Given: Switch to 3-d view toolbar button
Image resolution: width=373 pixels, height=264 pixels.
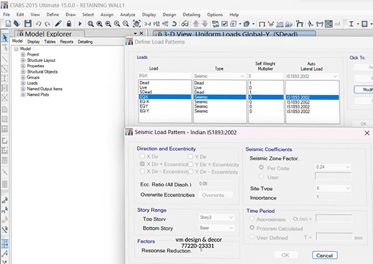Looking at the screenshot, I should point(147,23).
